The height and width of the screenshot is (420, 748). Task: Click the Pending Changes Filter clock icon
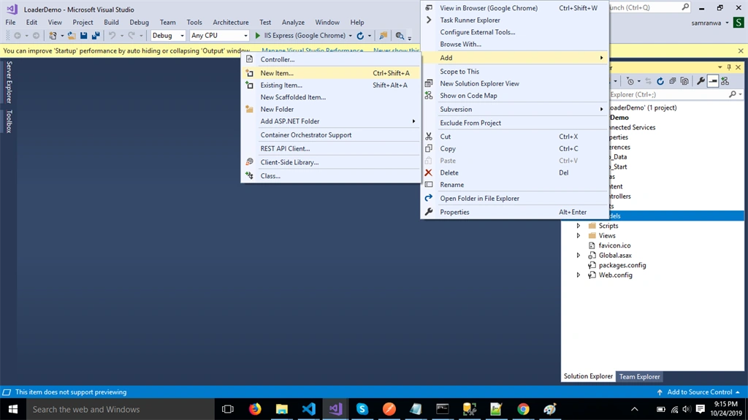pos(630,82)
